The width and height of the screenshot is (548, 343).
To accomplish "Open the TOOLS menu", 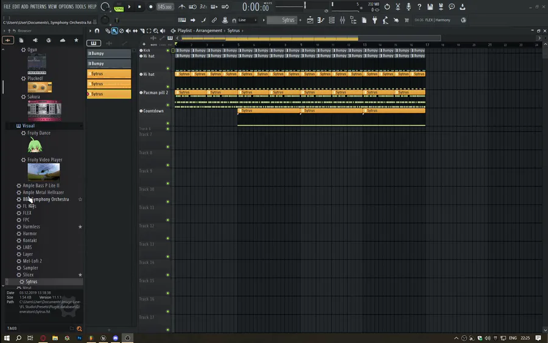I will (x=80, y=7).
